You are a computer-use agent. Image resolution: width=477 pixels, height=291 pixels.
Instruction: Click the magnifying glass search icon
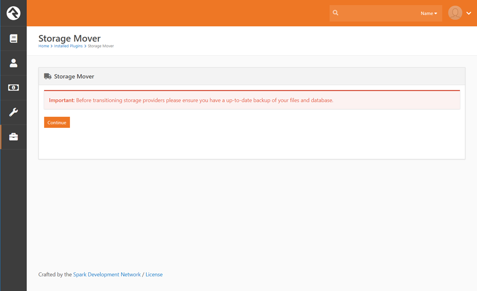336,13
